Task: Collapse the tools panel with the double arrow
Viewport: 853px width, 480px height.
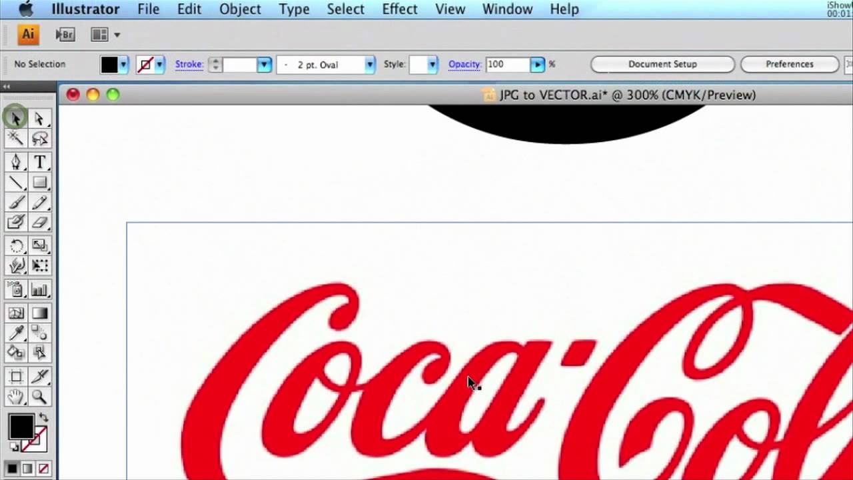Action: [x=6, y=87]
